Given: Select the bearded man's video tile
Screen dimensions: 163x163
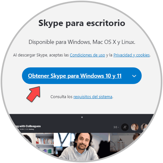Looking at the screenshot, I should tap(82, 146).
